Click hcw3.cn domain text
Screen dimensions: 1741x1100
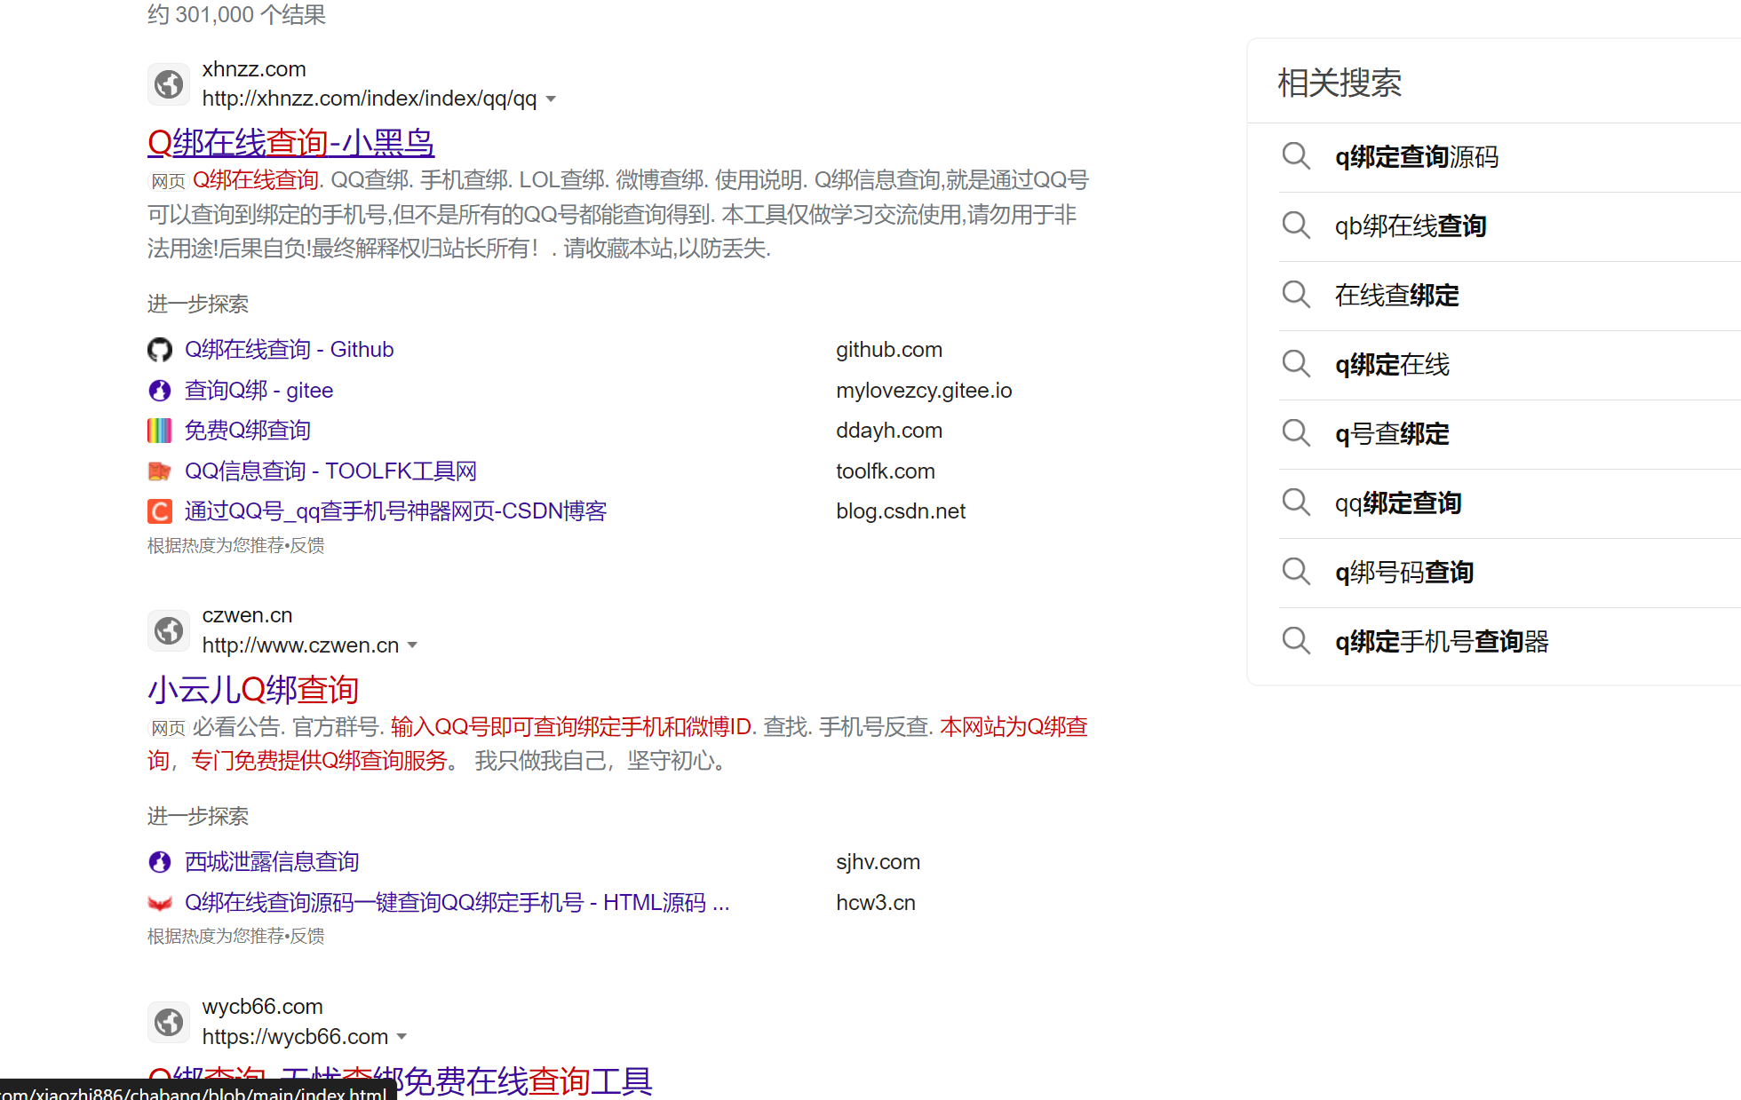coord(876,903)
